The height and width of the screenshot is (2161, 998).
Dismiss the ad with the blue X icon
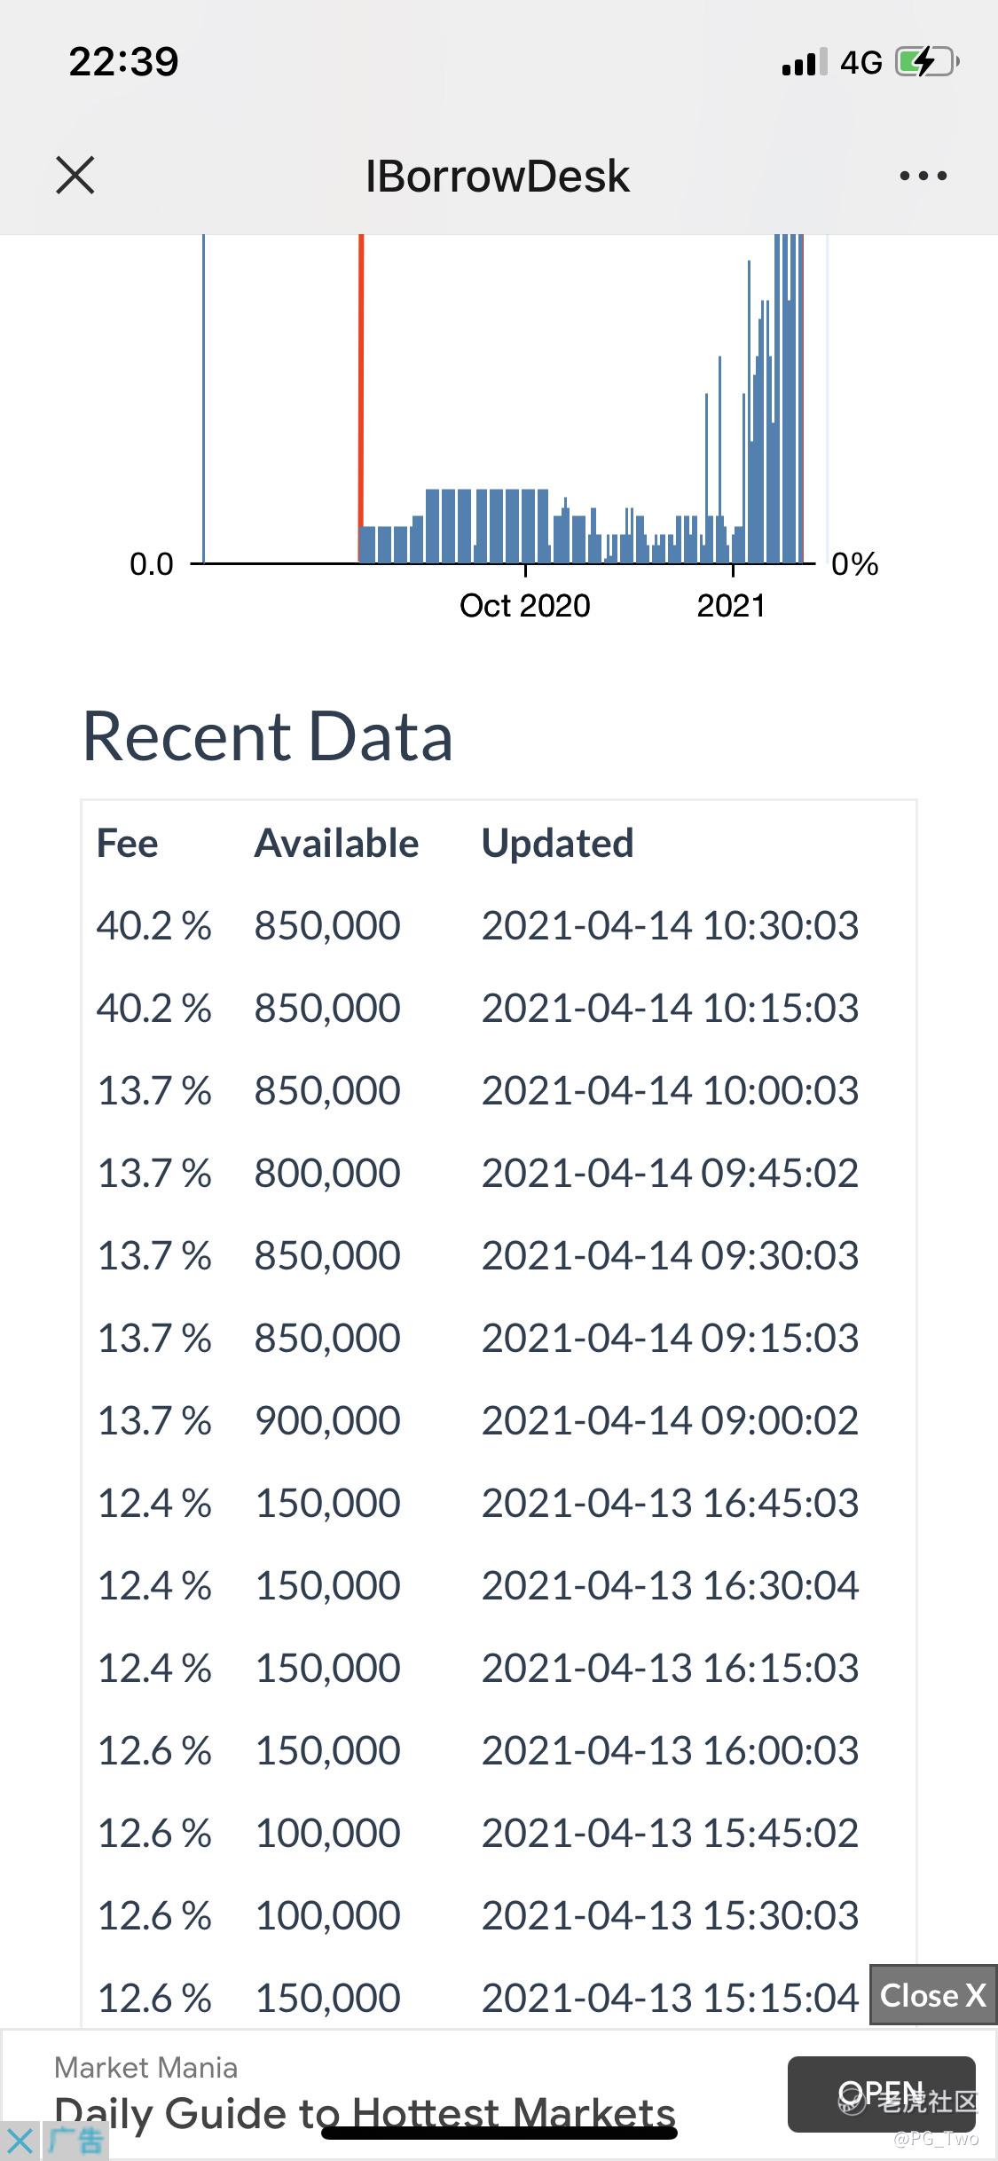pos(20,2141)
